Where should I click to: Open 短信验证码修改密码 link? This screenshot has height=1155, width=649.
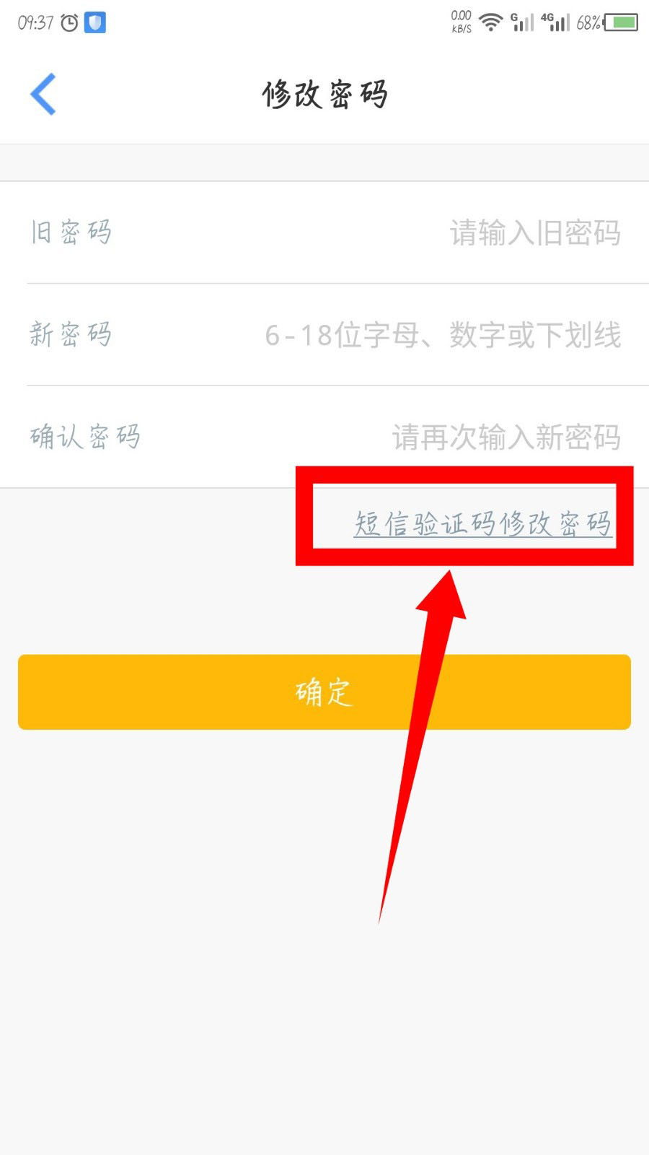[483, 523]
